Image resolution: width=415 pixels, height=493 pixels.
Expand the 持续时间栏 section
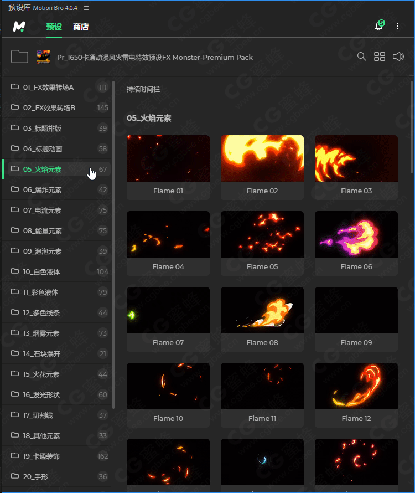143,89
